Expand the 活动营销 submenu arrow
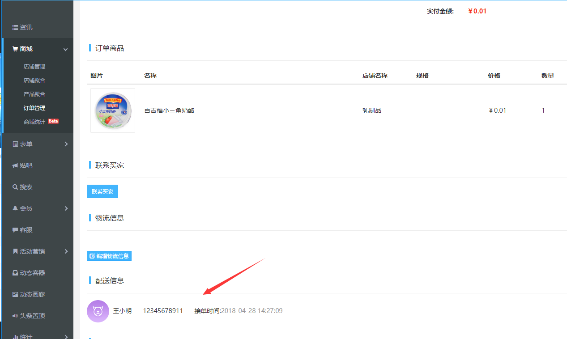 [x=66, y=251]
